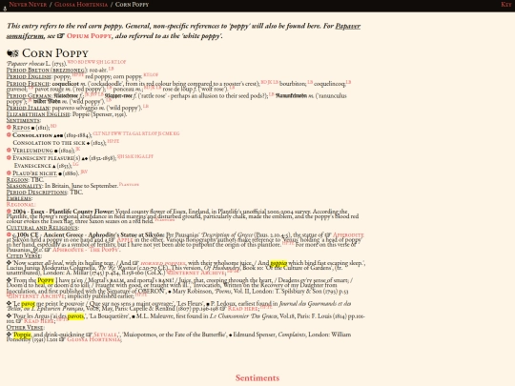Open the Repos sentiment entry

[21, 128]
